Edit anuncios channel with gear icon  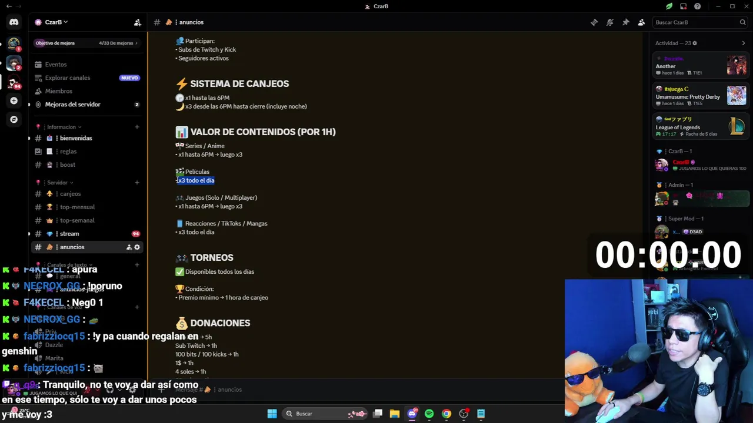click(137, 247)
